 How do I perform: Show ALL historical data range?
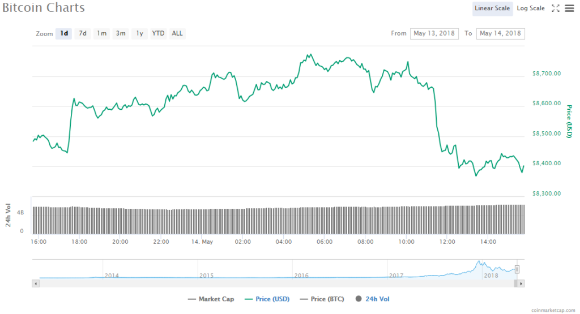[x=177, y=33]
